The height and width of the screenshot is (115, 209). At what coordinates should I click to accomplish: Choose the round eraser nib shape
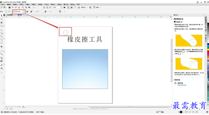pos(6,11)
